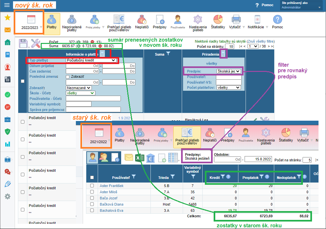Screen dimensions: 326x229
Task: Open Prehľad platieb používateľov in lower toolbar
Action: click(187, 137)
